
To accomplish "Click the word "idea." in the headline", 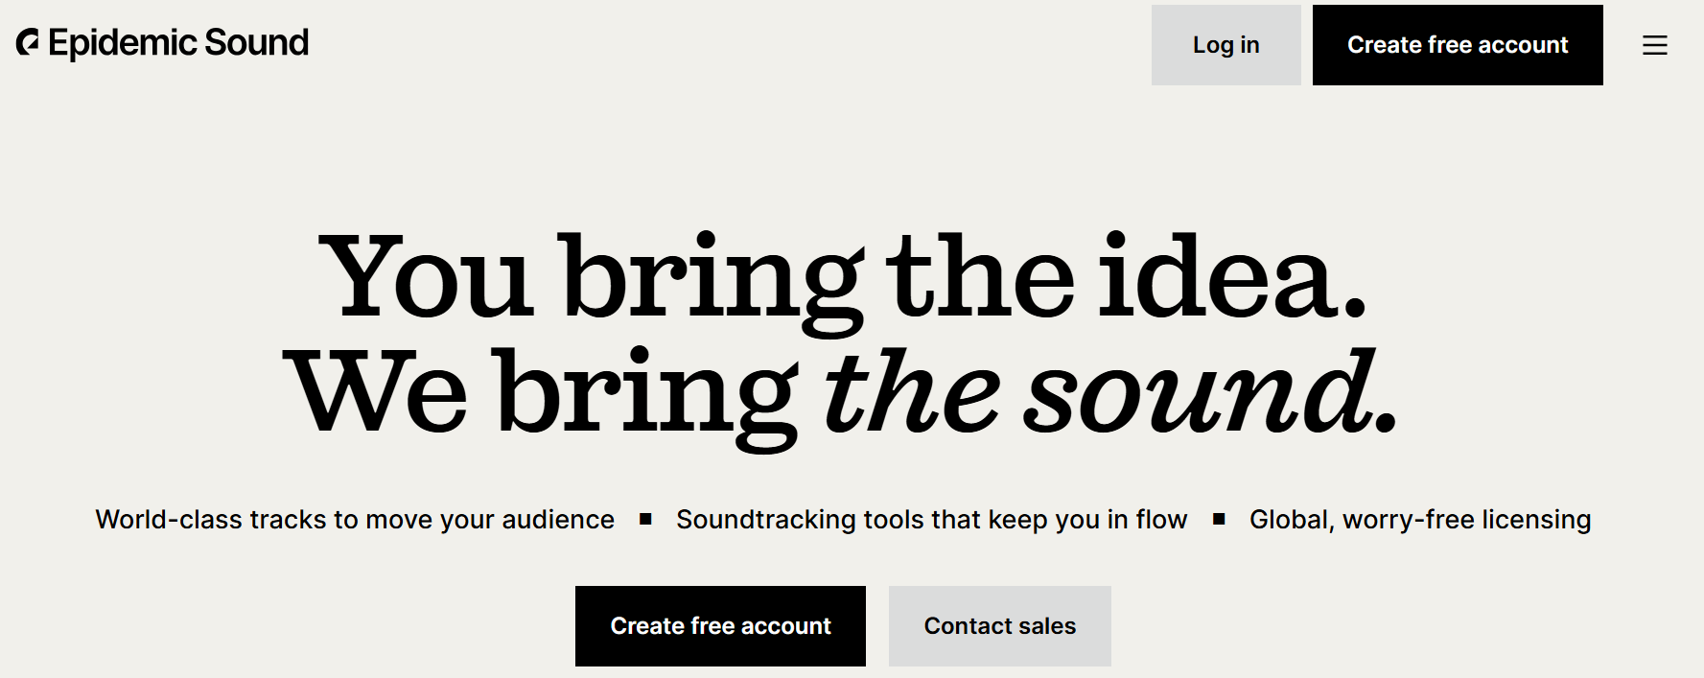I will (x=1232, y=277).
